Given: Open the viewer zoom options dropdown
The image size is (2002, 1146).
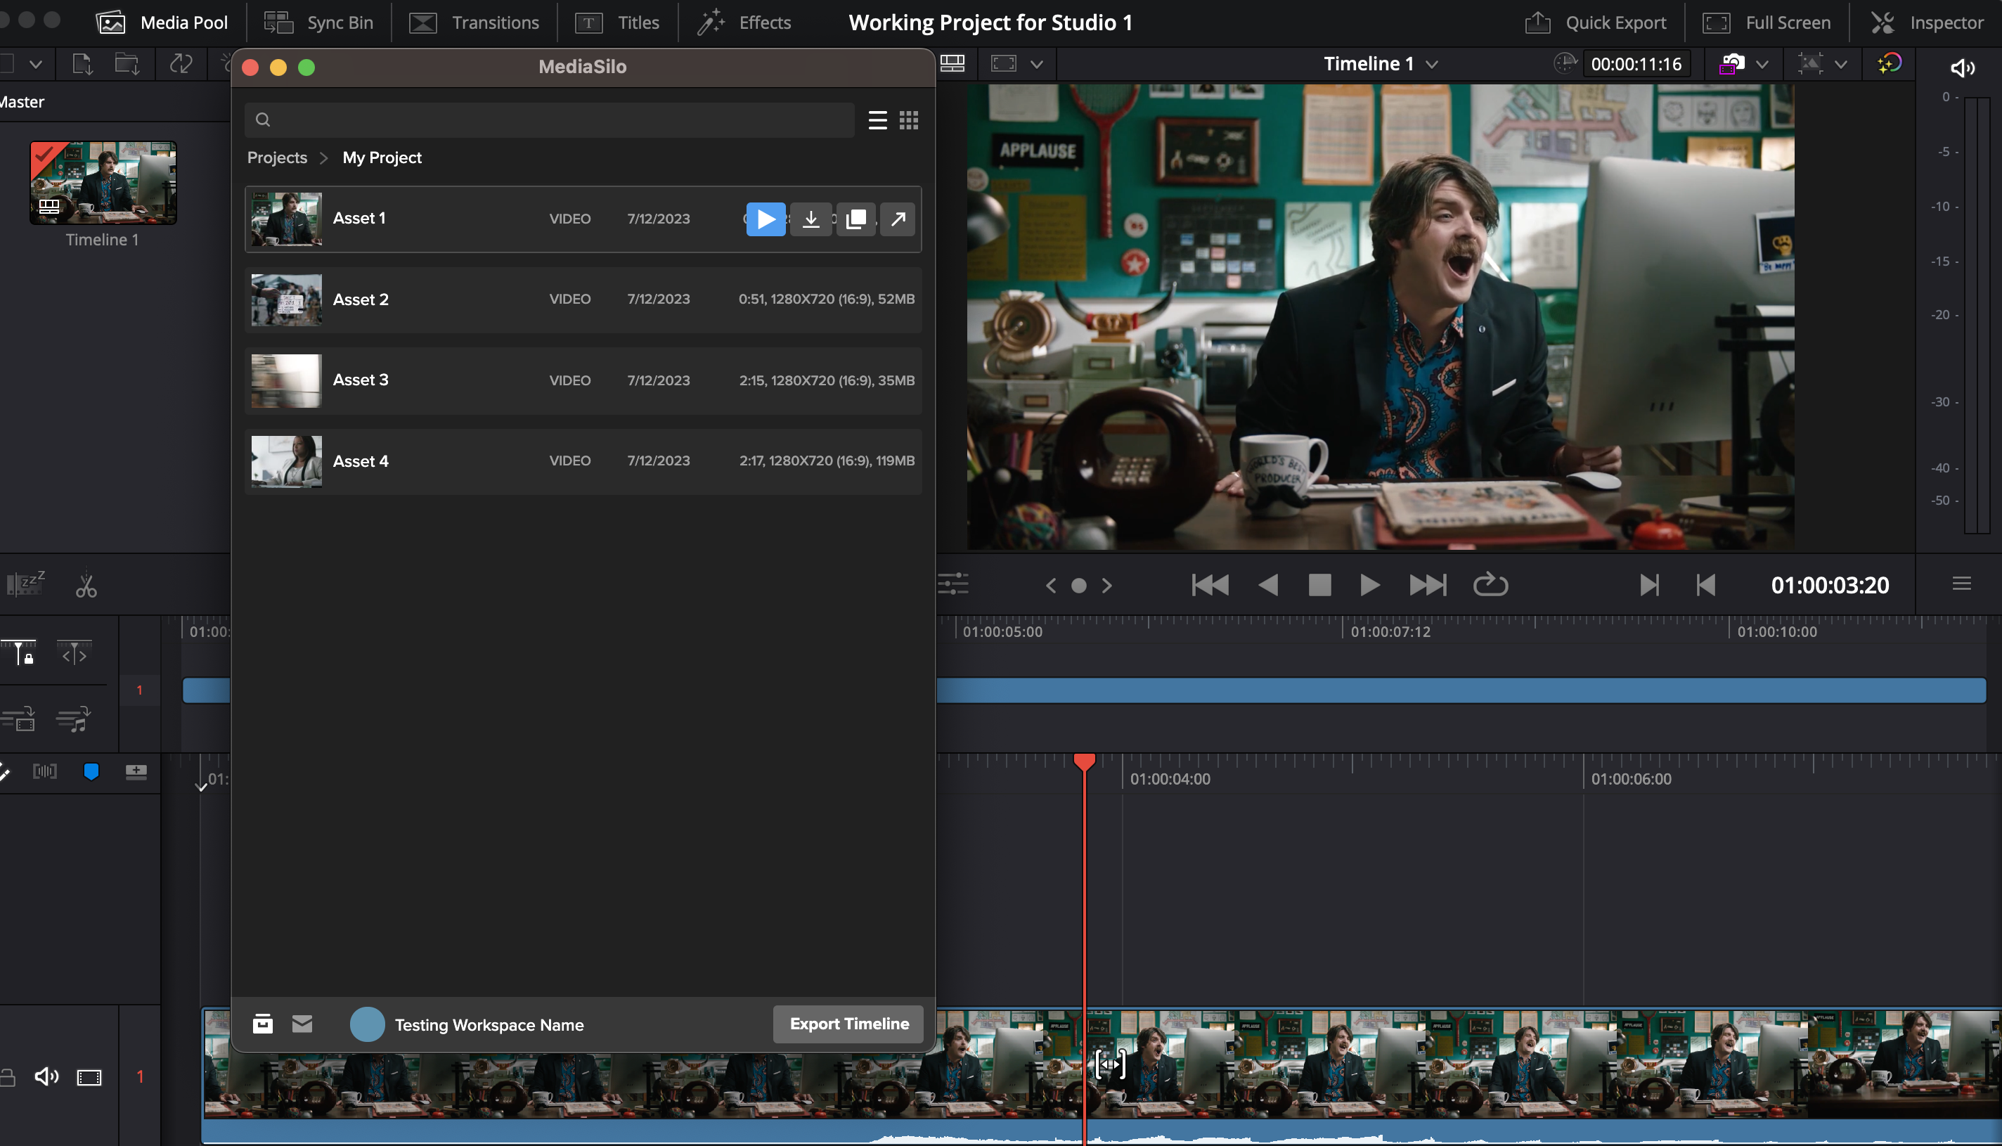Looking at the screenshot, I should click(1035, 64).
